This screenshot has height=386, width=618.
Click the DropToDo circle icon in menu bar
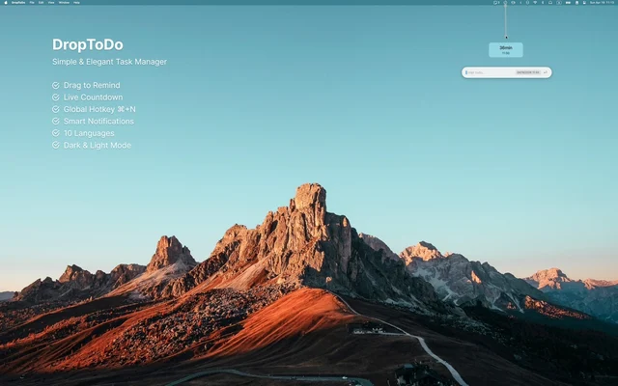coord(505,2)
